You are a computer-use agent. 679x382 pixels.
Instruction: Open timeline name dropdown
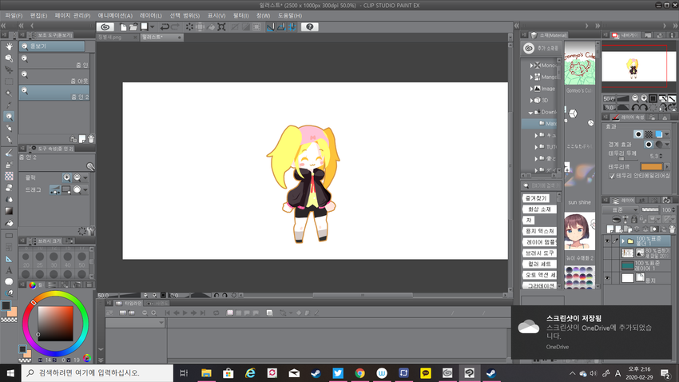pos(135,323)
